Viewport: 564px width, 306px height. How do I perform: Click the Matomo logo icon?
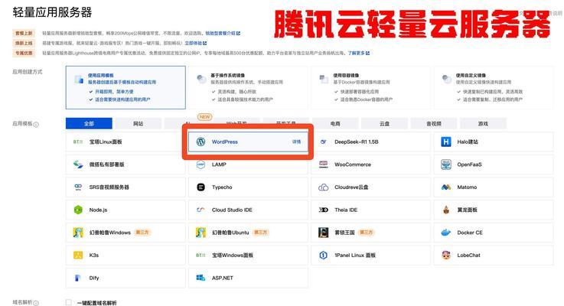pyautogui.click(x=446, y=187)
